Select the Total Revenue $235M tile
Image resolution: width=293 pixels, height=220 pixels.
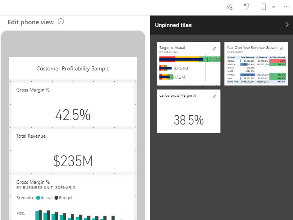tap(73, 151)
